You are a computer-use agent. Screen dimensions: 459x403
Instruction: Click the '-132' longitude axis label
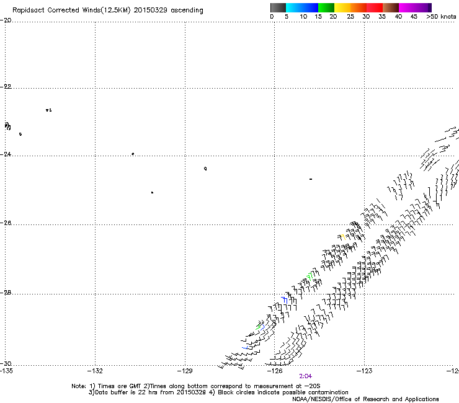(95, 371)
